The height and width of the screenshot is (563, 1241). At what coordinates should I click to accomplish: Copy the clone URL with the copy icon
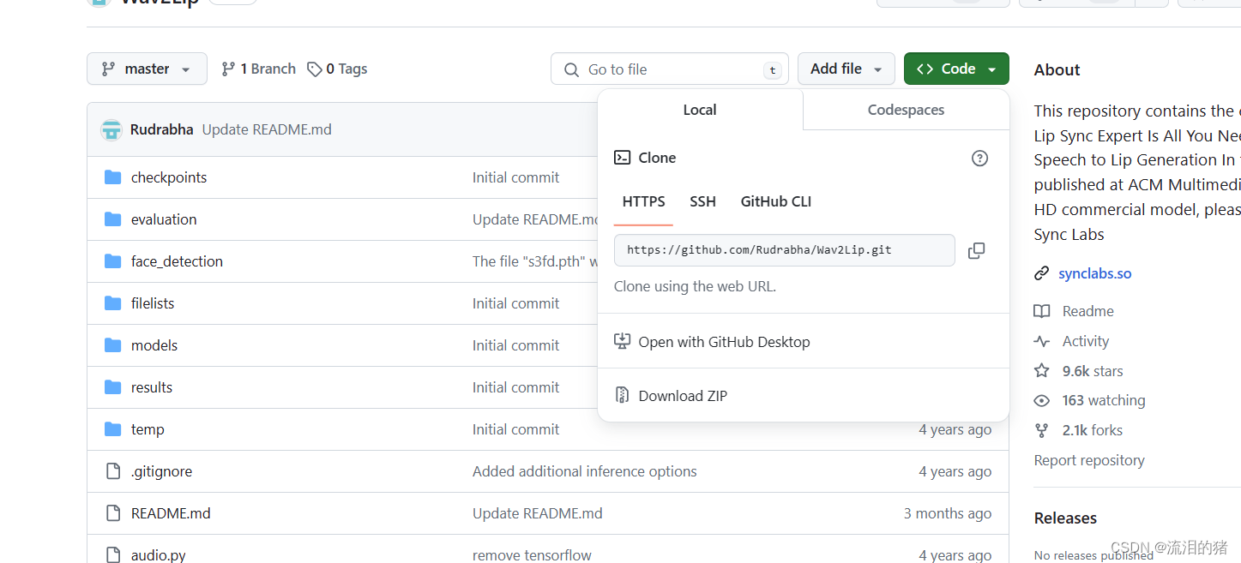click(x=976, y=250)
